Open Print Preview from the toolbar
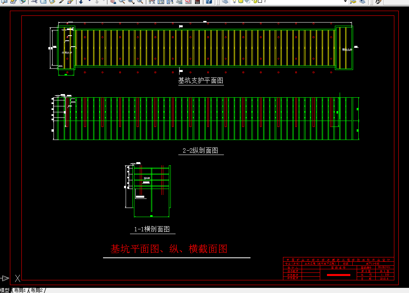409x293 pixels. coord(4,1)
